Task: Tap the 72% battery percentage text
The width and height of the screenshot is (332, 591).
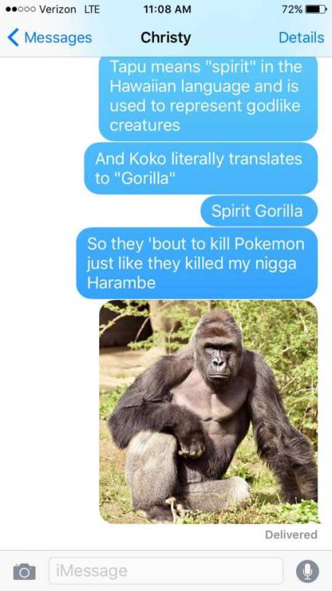Action: (292, 9)
